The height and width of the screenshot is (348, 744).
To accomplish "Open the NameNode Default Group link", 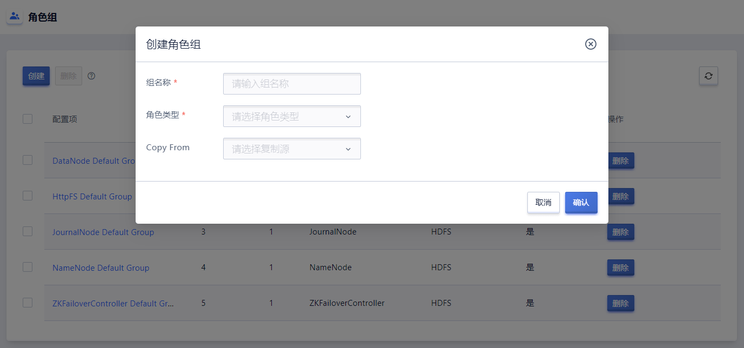I will click(x=101, y=268).
